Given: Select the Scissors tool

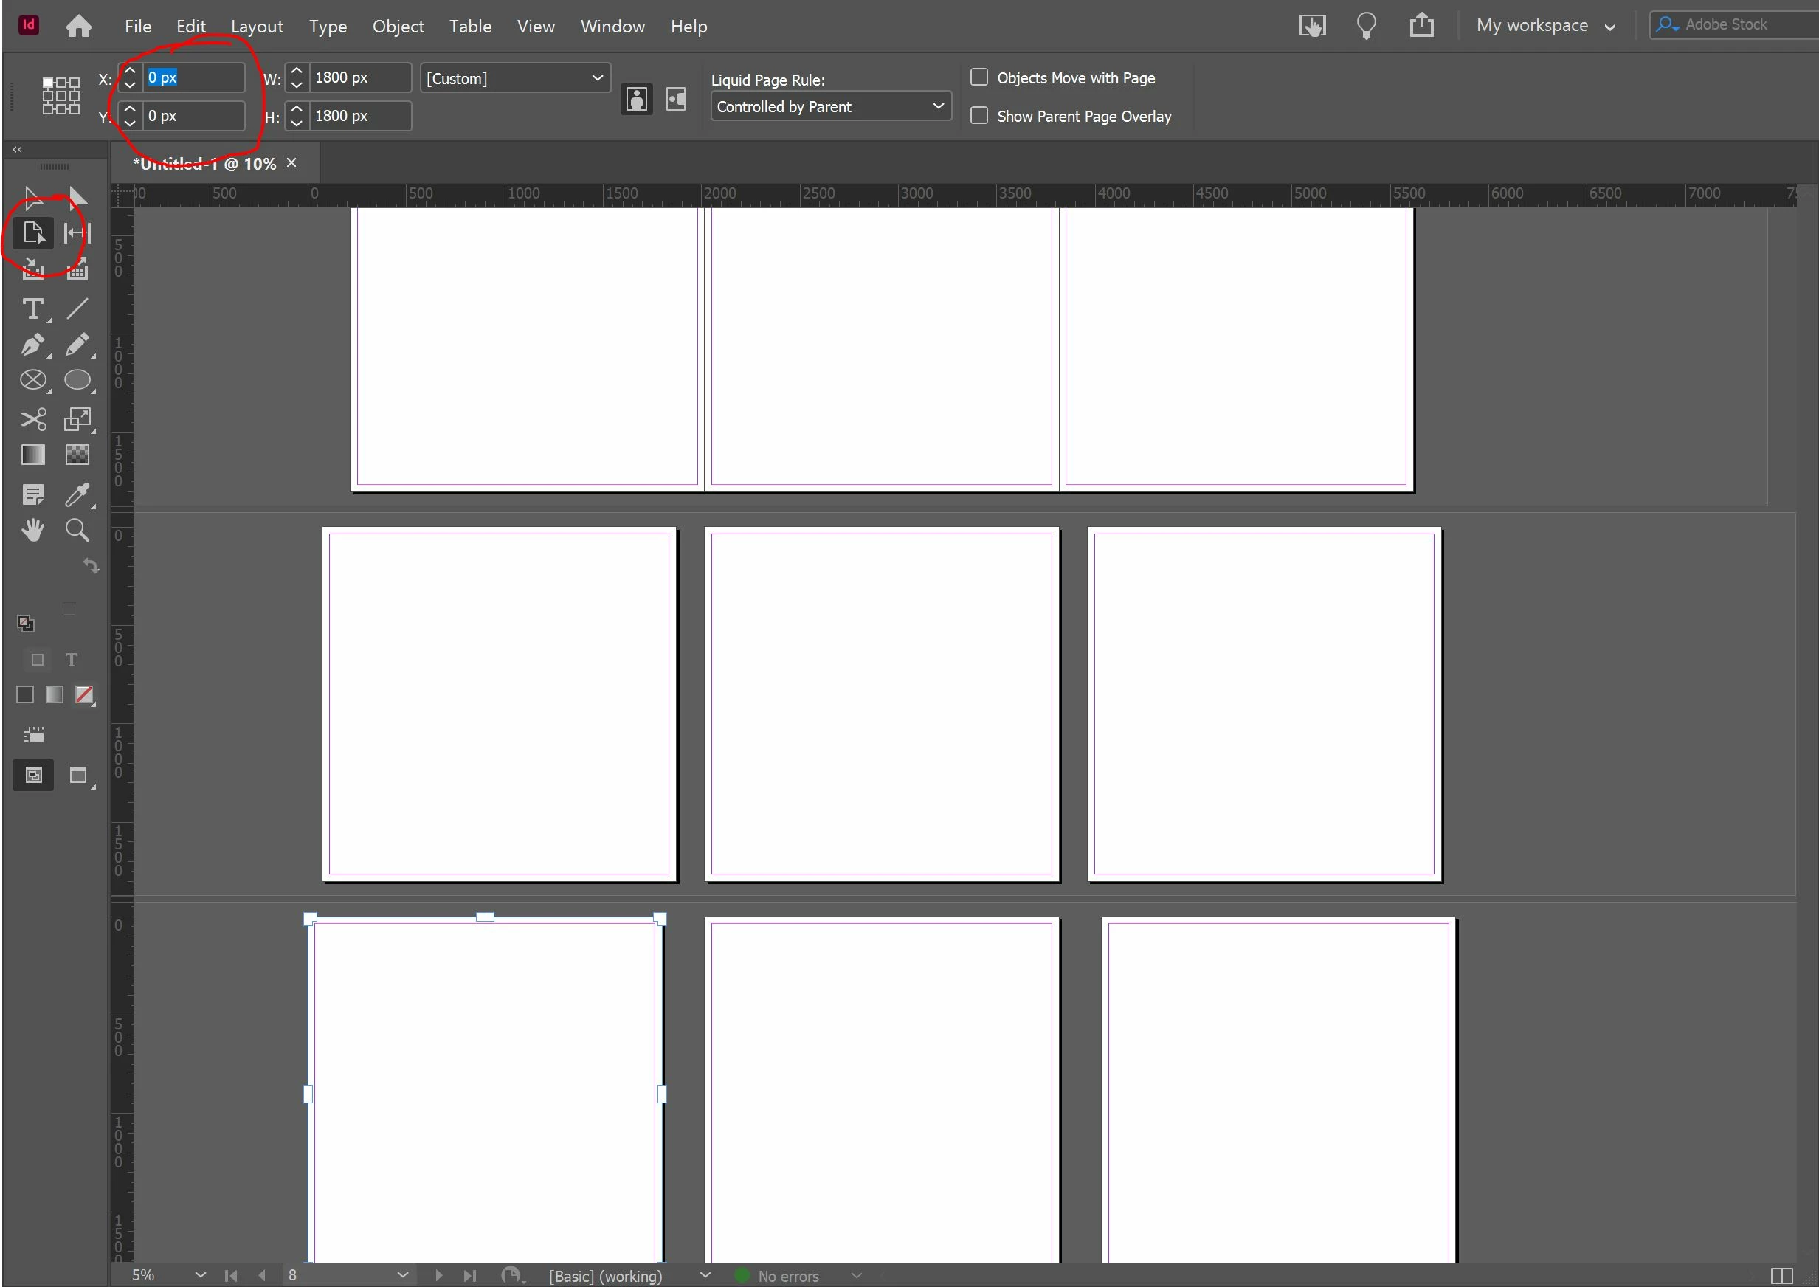Looking at the screenshot, I should [x=32, y=418].
